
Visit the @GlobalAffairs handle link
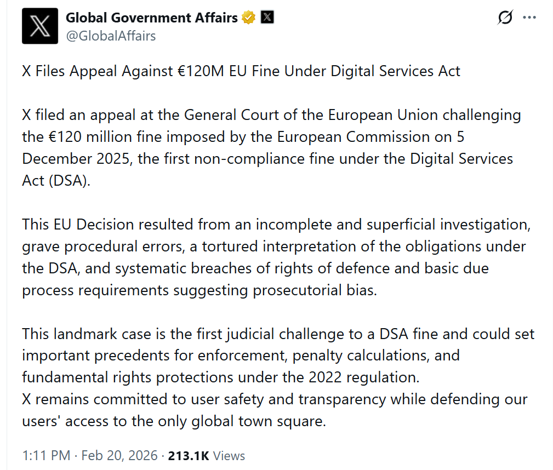(x=111, y=36)
